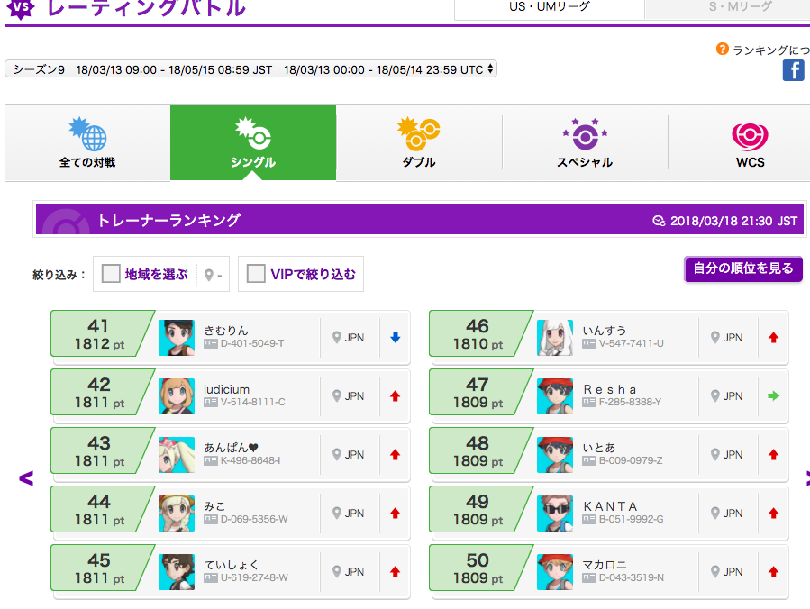The image size is (810, 609).
Task: Click timestamp 2018/03/18 21:30 JST
Action: [733, 221]
